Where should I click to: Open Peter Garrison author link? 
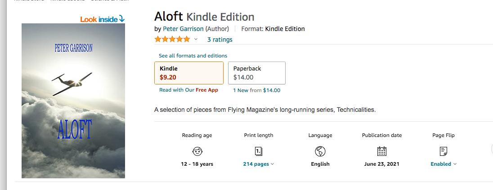coord(183,29)
